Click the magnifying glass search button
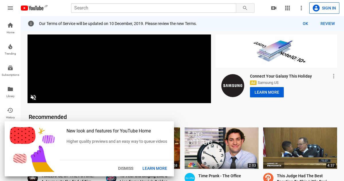The image size is (344, 181). [245, 8]
